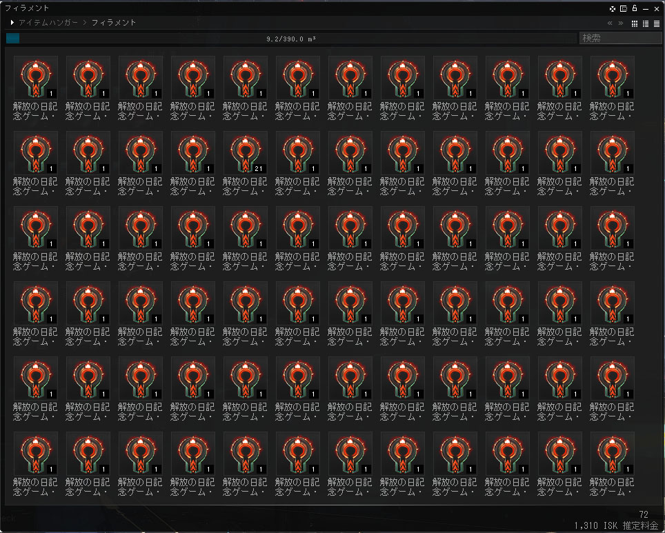Switch to details list view
Screen dimensions: 665x533
(x=646, y=23)
